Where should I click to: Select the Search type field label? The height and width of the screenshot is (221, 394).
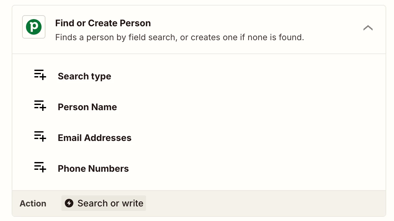coord(84,76)
